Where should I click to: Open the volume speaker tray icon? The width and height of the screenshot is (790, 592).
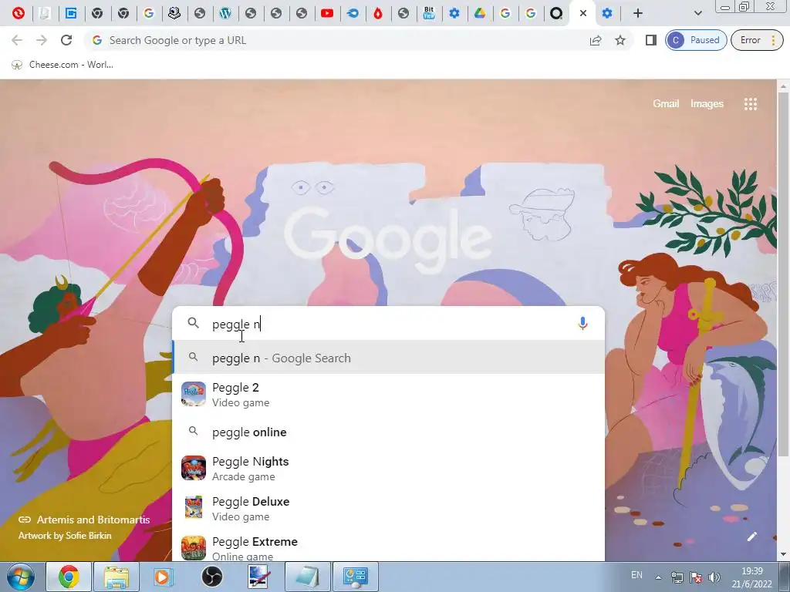click(714, 577)
